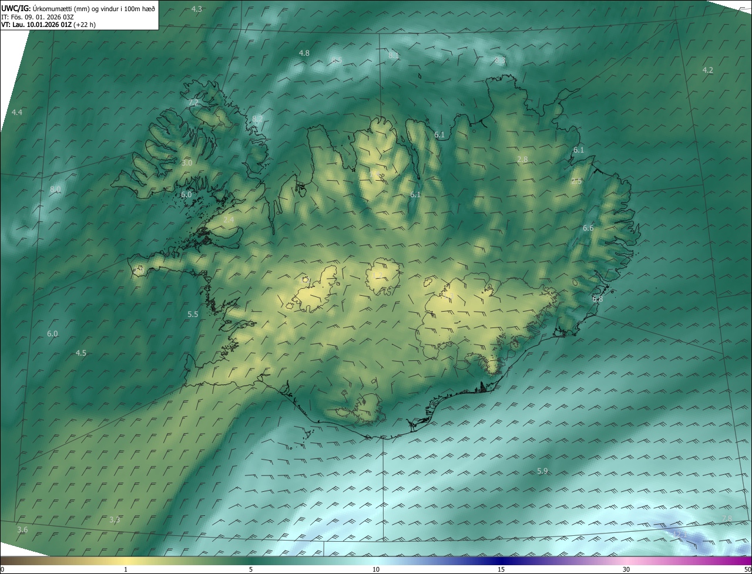The image size is (752, 574).
Task: Click the 2.4 value on the map
Action: [x=229, y=220]
